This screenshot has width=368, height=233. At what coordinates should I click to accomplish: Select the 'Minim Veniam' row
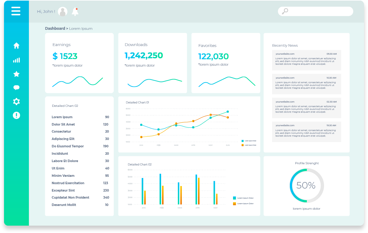click(x=80, y=176)
